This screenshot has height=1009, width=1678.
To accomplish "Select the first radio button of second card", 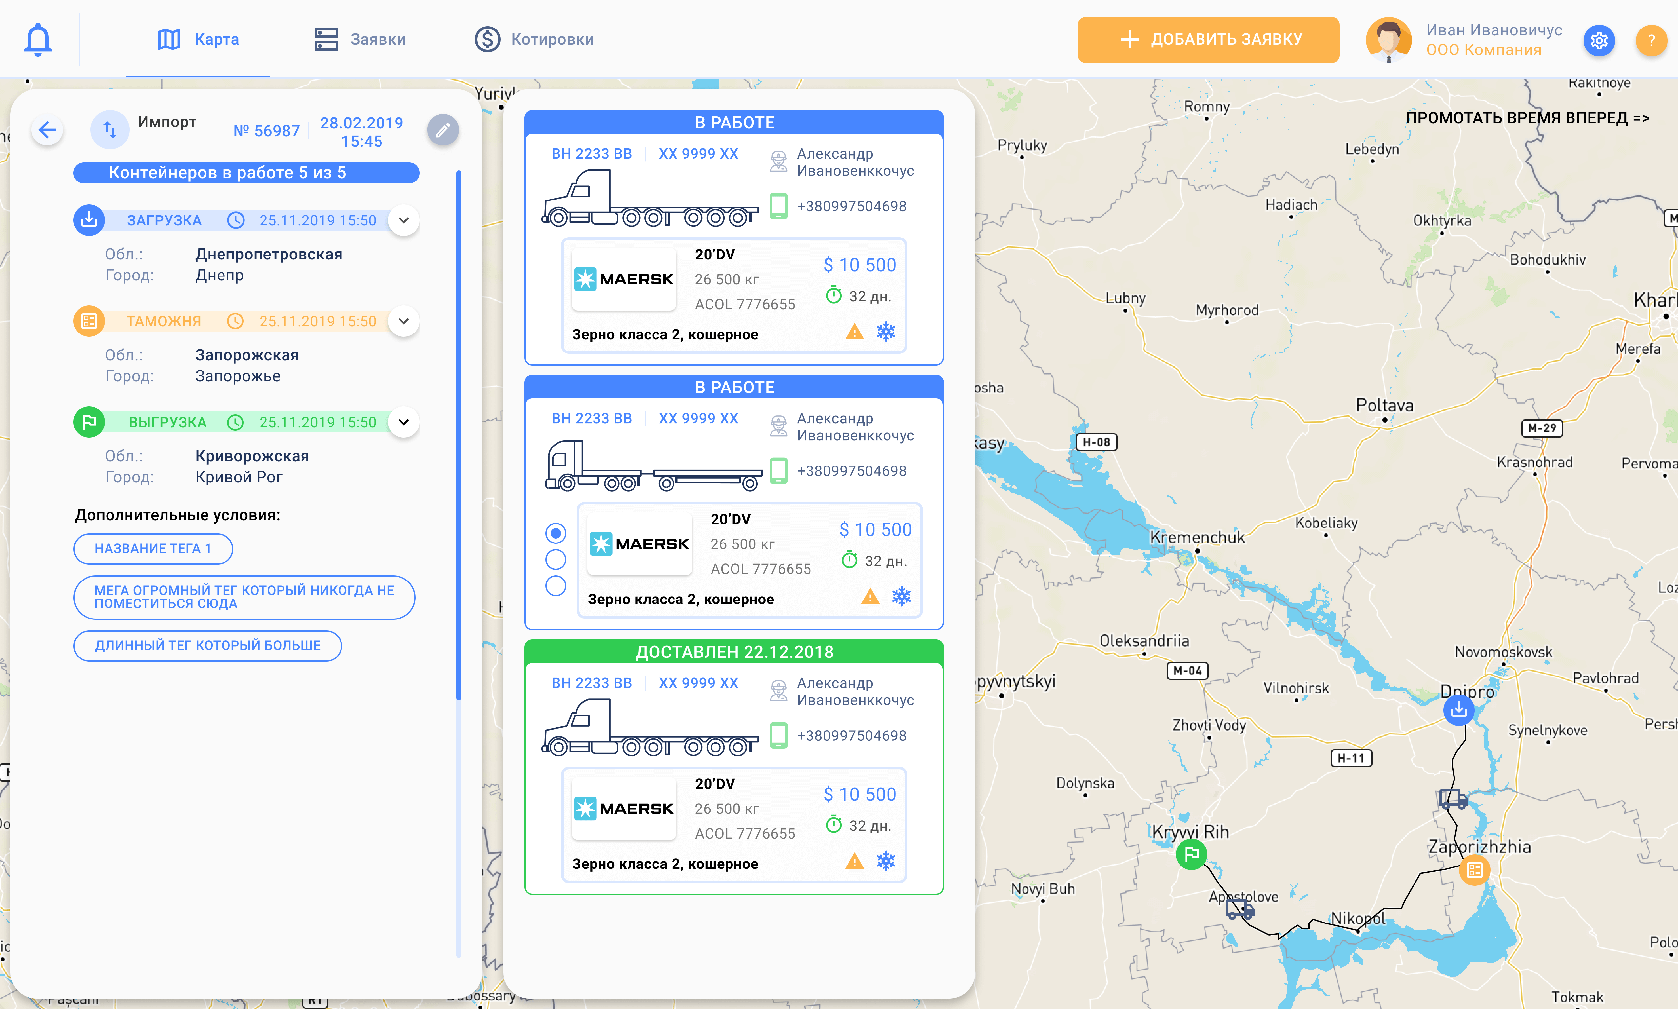I will 556,533.
